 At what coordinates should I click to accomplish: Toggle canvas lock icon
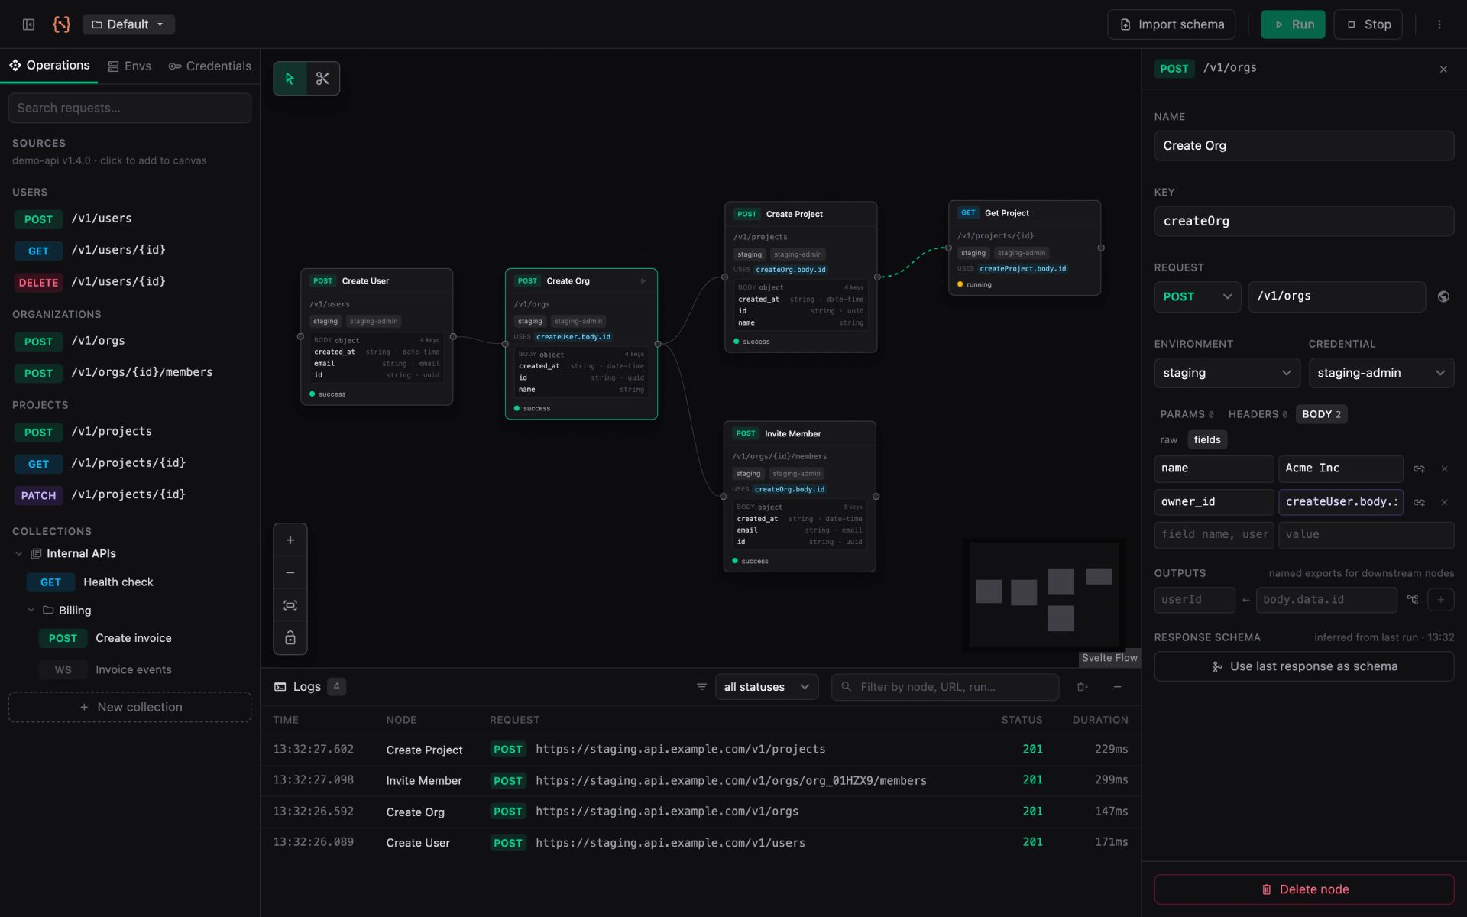pos(290,638)
